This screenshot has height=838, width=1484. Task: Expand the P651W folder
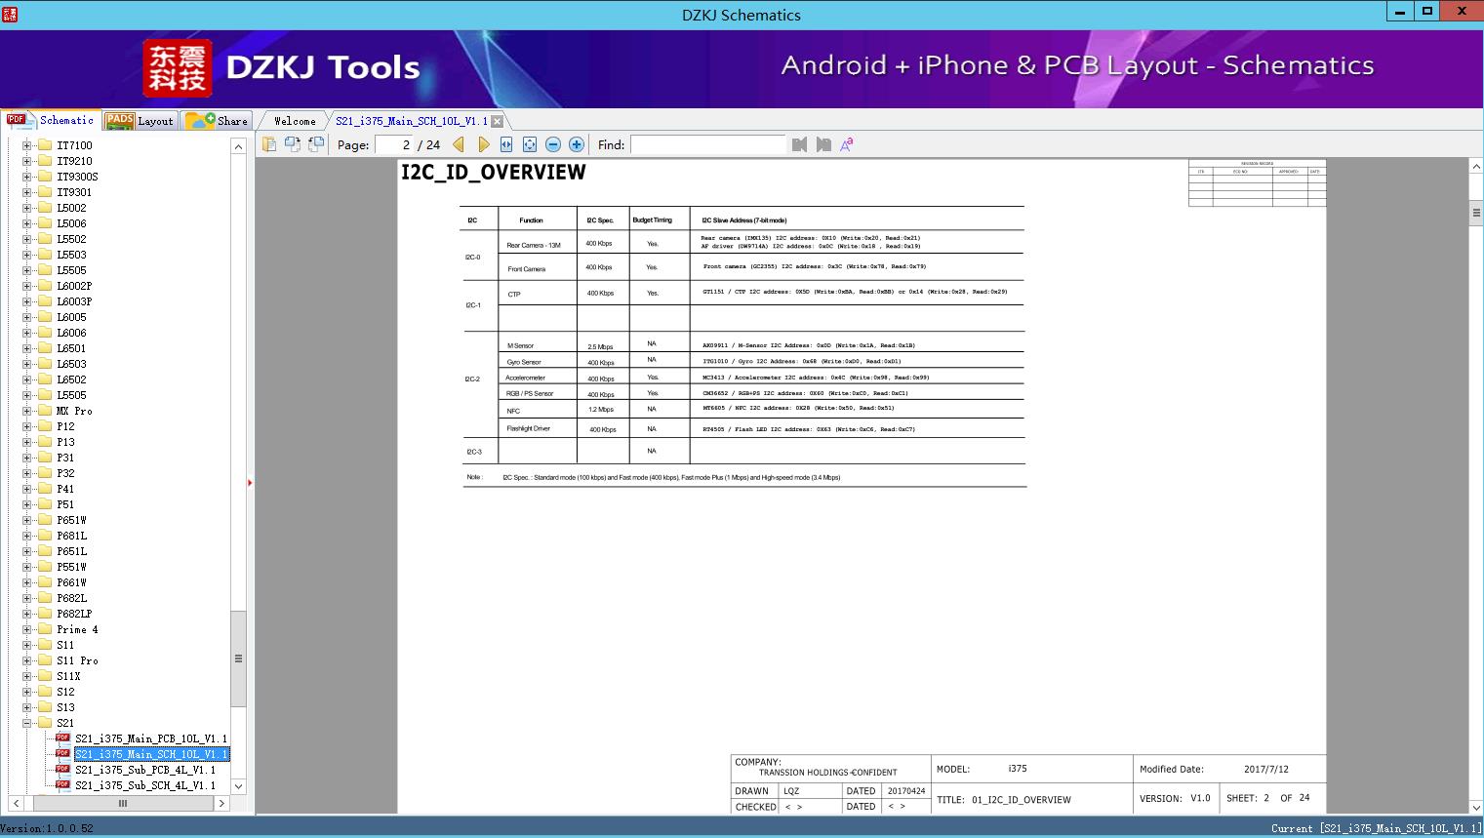[x=27, y=520]
